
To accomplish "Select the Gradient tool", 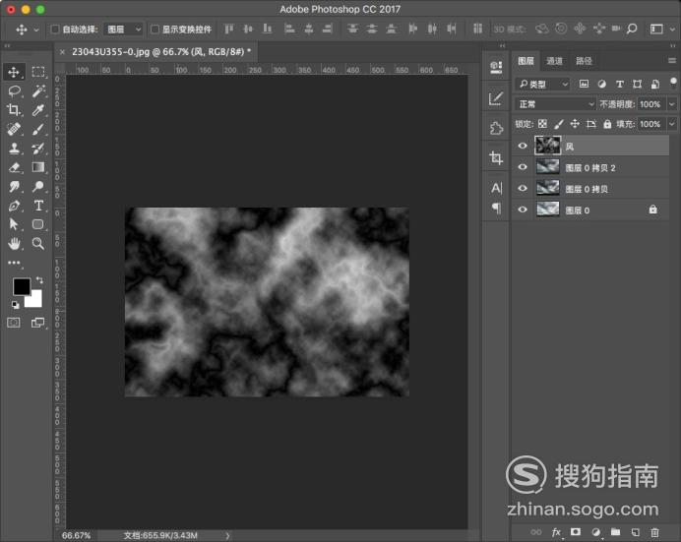I will [x=38, y=167].
